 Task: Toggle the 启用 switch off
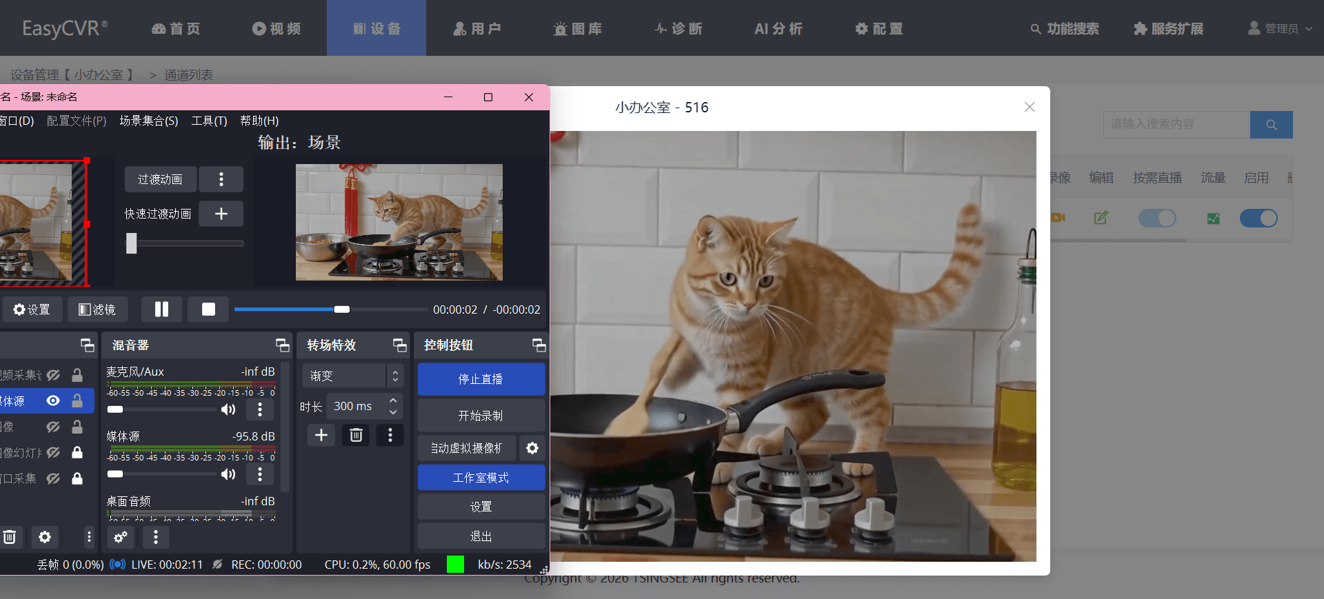(x=1258, y=219)
